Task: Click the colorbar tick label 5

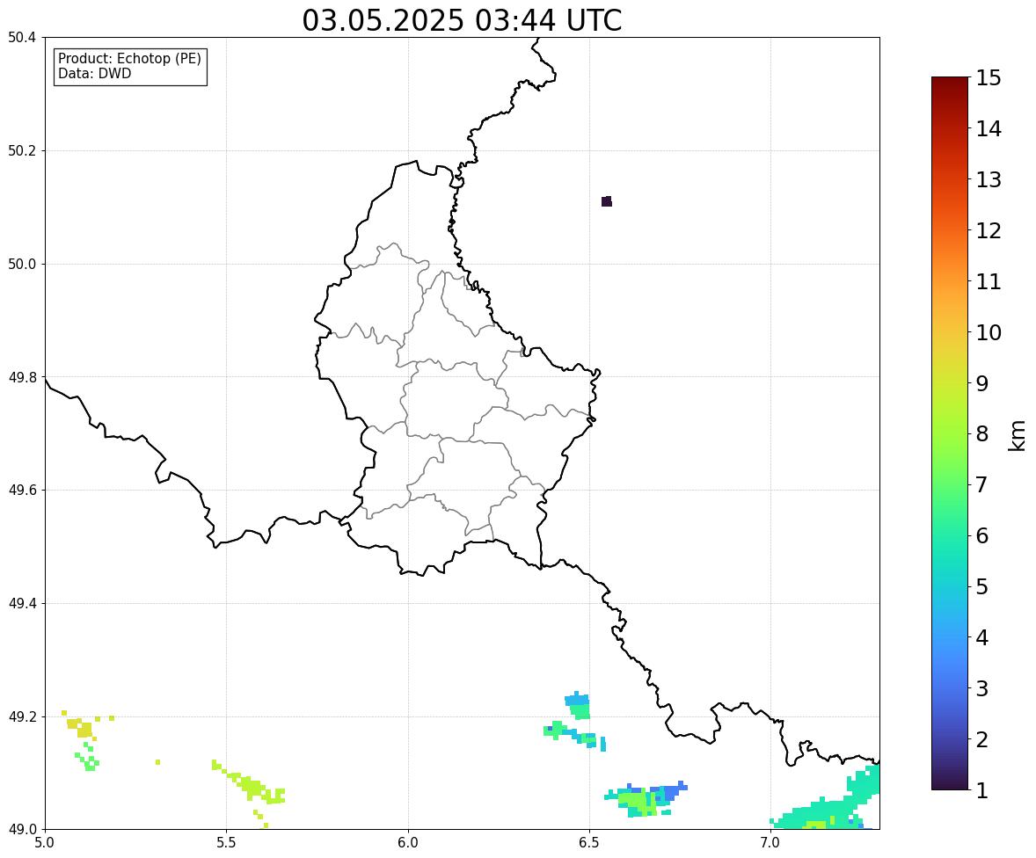Action: (x=982, y=586)
